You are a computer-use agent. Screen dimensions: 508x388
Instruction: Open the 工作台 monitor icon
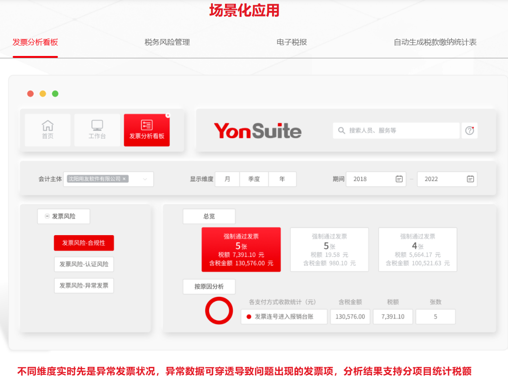(x=97, y=126)
